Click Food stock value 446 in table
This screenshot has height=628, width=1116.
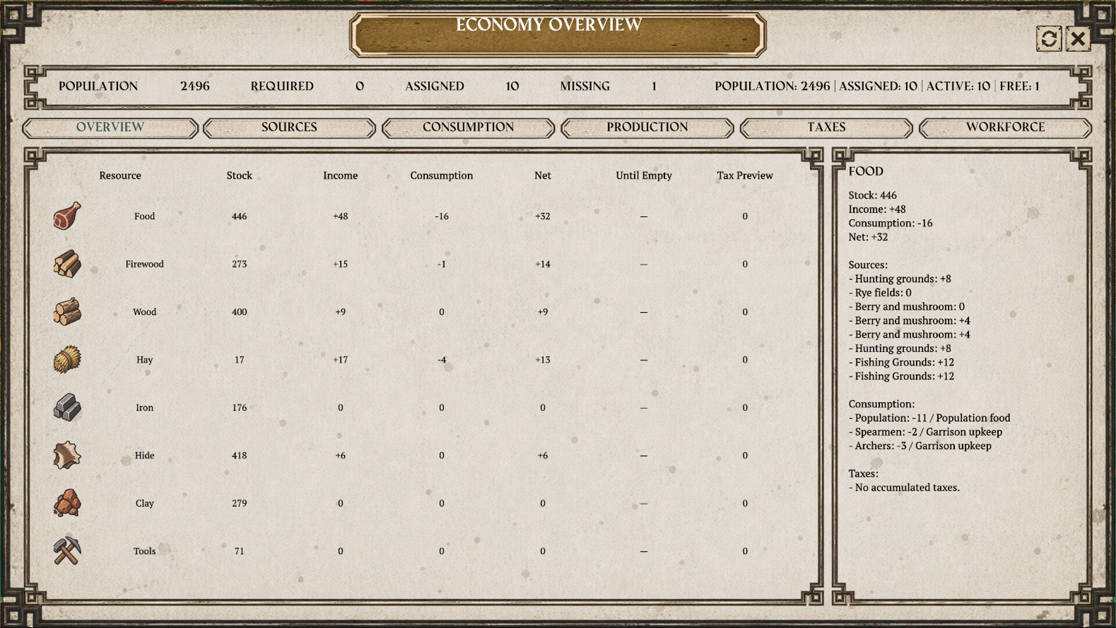click(239, 216)
